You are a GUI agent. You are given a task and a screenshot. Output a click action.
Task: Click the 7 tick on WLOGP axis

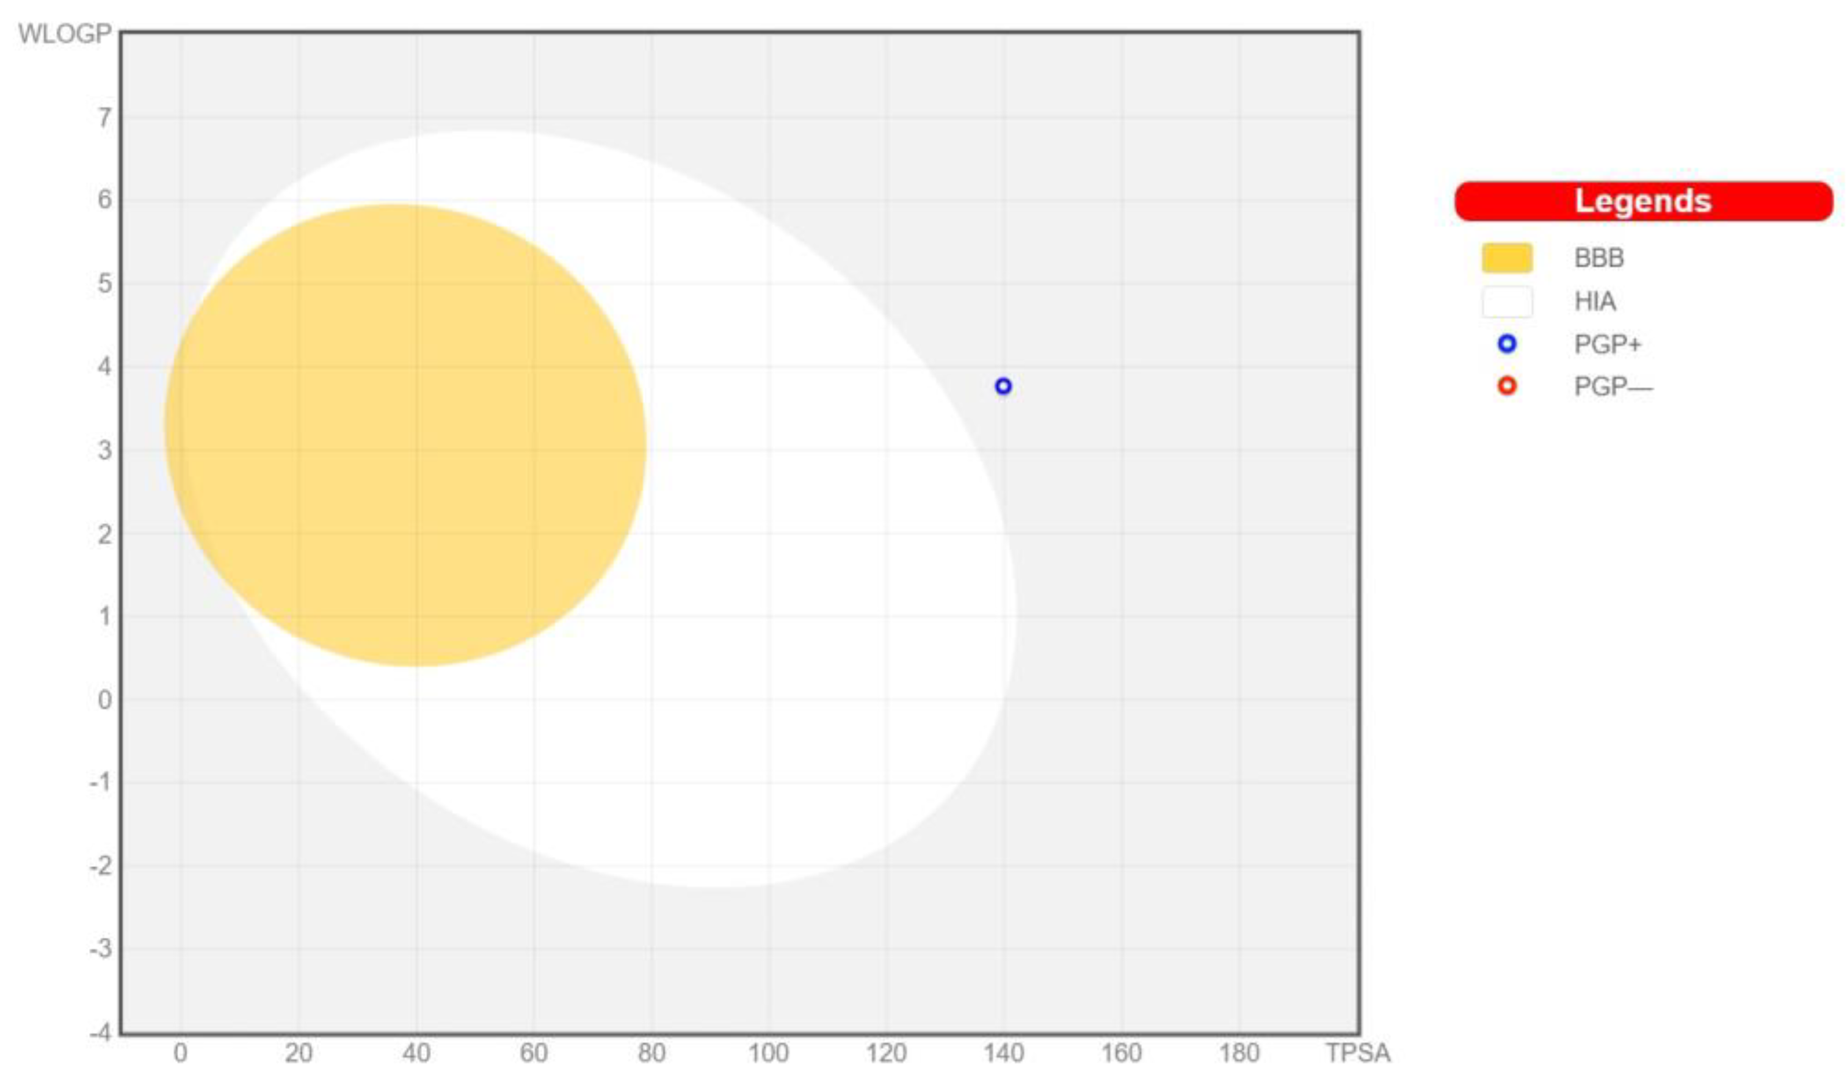click(x=105, y=117)
